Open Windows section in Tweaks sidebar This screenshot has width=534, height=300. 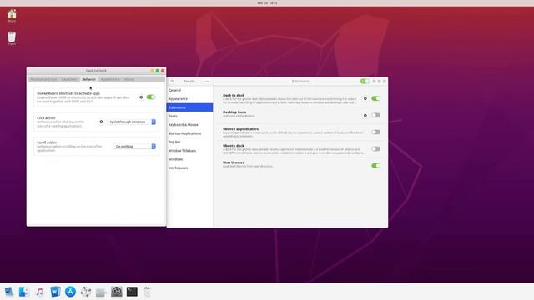click(189, 159)
